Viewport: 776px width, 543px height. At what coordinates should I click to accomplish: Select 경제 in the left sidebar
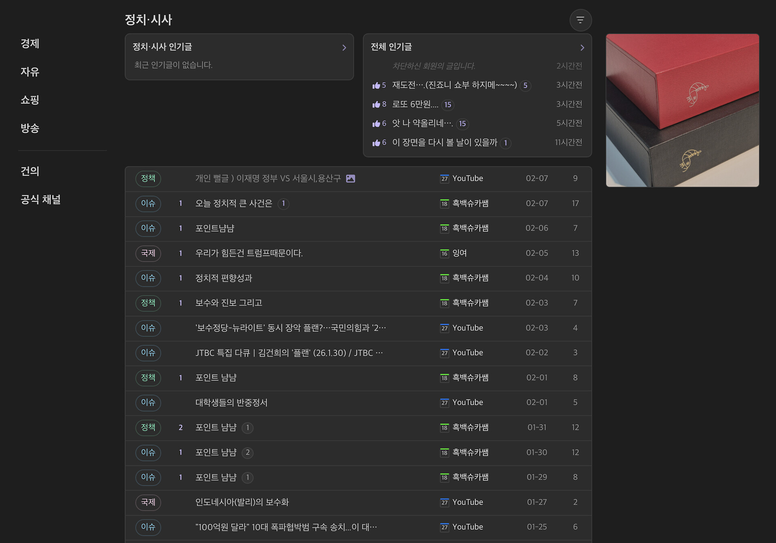click(30, 44)
